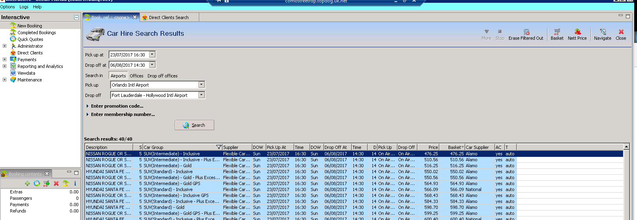Click the Reporting and Analytics icon
Viewport: 637px width, 220px height.
tap(13, 66)
